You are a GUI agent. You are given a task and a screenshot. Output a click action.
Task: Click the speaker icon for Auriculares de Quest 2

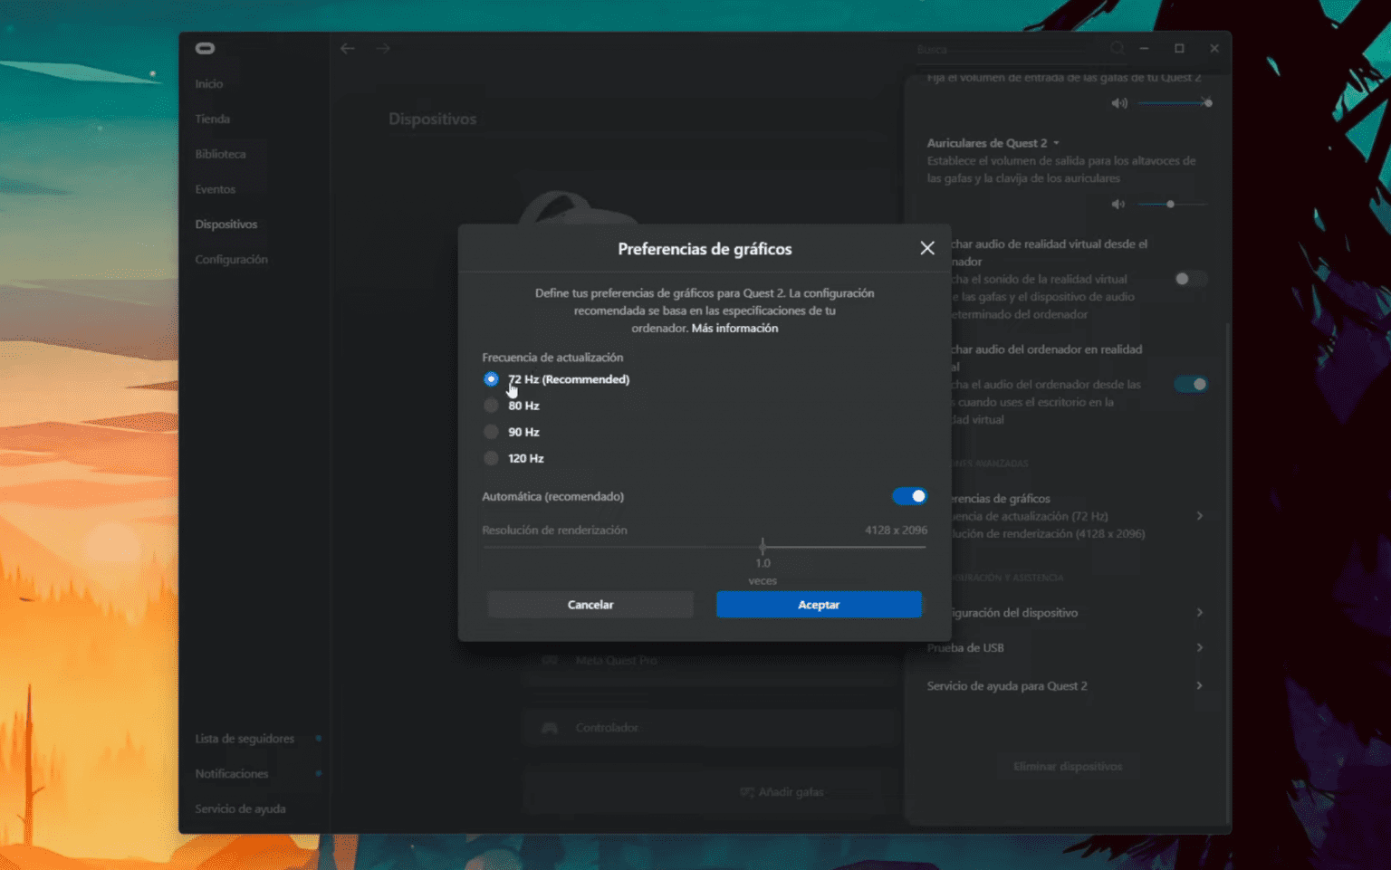point(1118,204)
